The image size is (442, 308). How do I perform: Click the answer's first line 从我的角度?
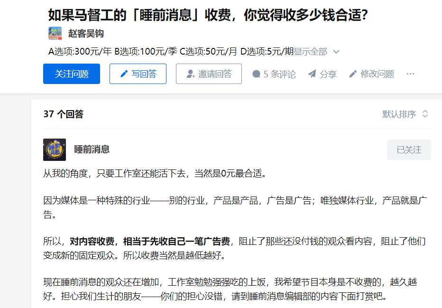click(x=155, y=173)
